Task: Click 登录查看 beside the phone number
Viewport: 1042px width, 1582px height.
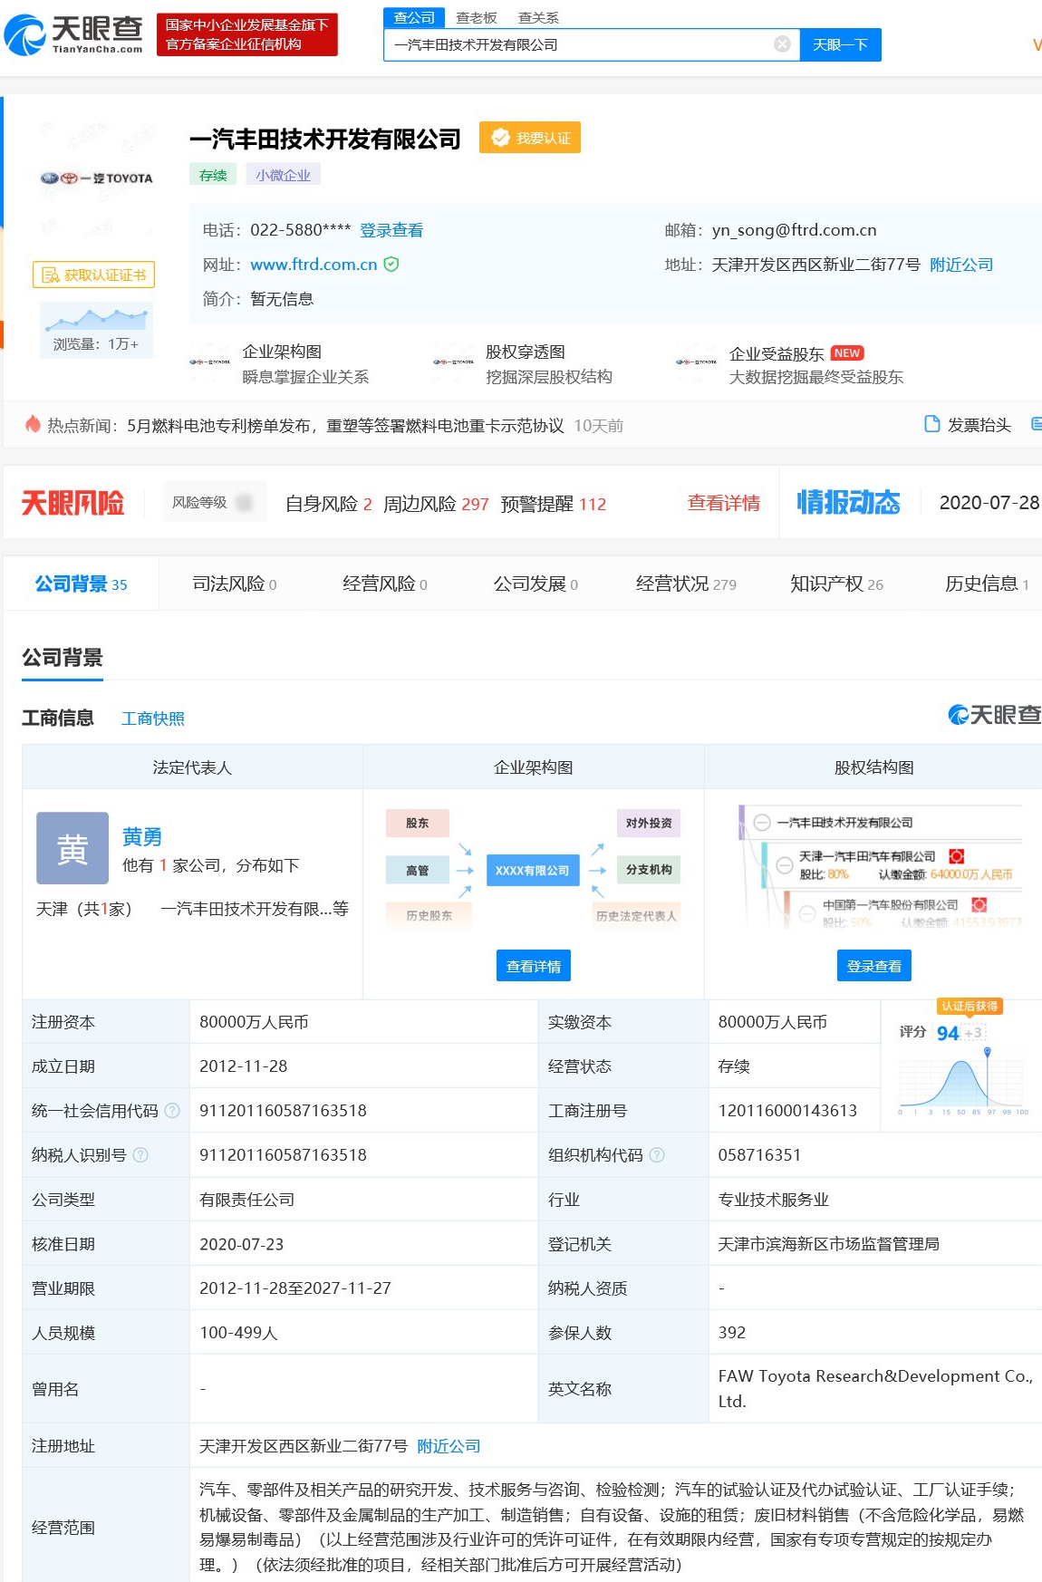Action: 391,230
